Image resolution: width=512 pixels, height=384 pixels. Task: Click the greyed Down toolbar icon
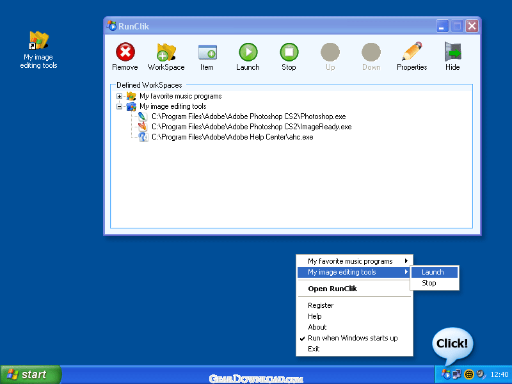pyautogui.click(x=371, y=52)
